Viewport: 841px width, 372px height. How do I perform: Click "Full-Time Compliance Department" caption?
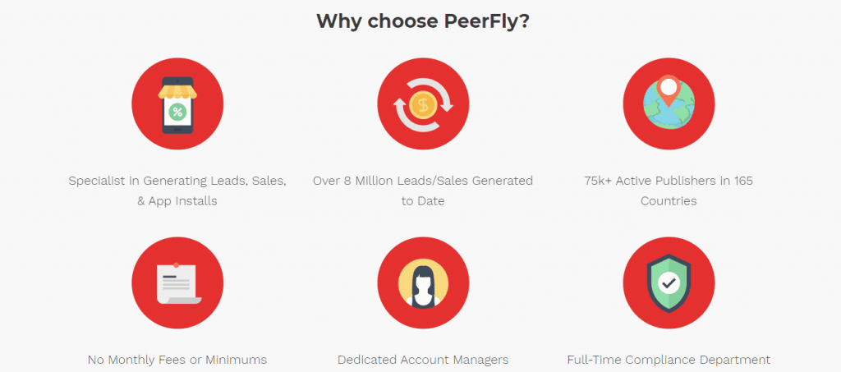[669, 359]
